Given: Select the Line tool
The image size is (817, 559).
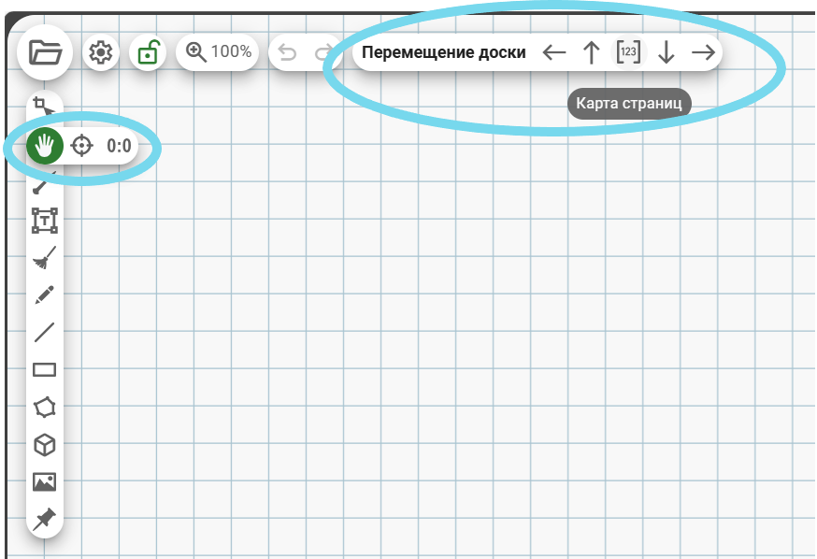Looking at the screenshot, I should pyautogui.click(x=45, y=332).
